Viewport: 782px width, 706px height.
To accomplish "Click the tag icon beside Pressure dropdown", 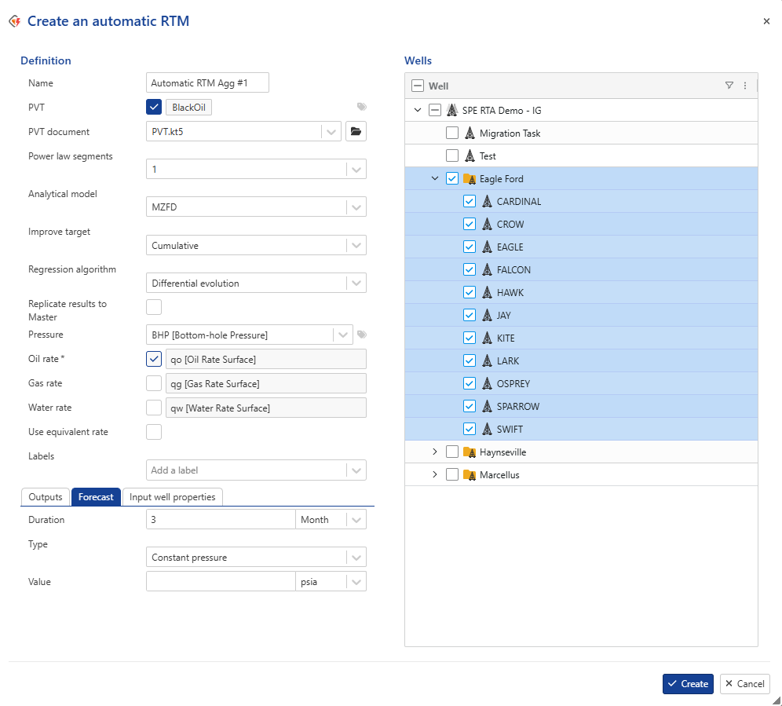I will 362,335.
